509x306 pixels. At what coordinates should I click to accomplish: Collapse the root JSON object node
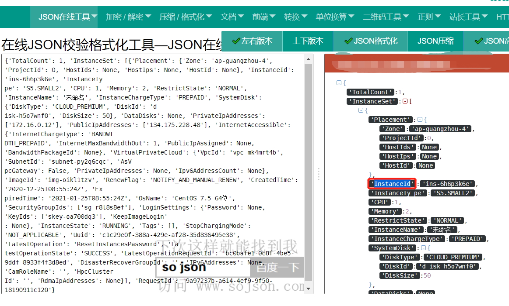coord(339,83)
